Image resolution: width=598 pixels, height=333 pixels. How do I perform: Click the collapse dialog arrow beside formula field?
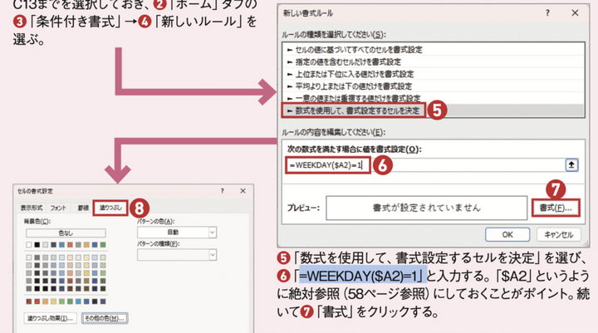pos(571,165)
